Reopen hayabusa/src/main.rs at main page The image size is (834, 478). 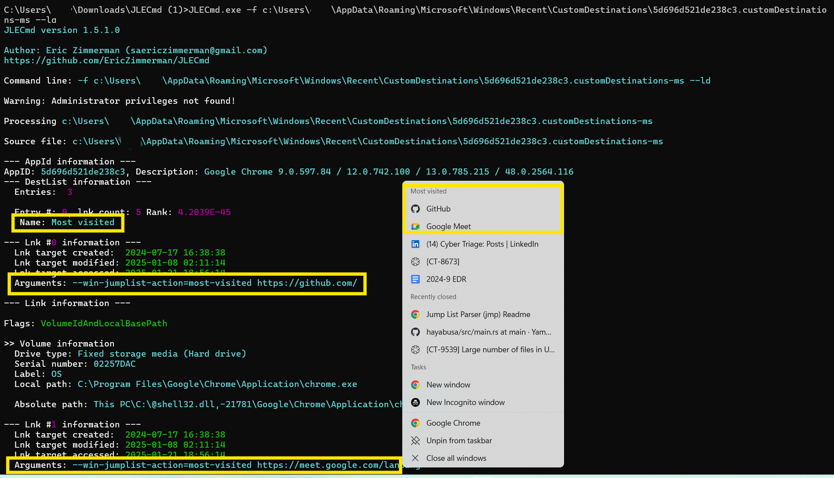click(483, 332)
